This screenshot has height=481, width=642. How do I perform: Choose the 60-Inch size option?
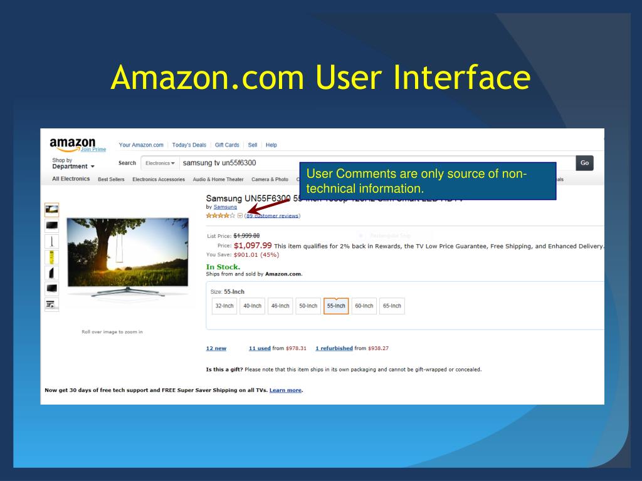click(364, 306)
